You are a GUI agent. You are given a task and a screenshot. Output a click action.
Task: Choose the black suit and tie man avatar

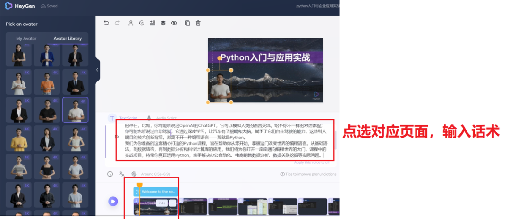click(x=76, y=82)
